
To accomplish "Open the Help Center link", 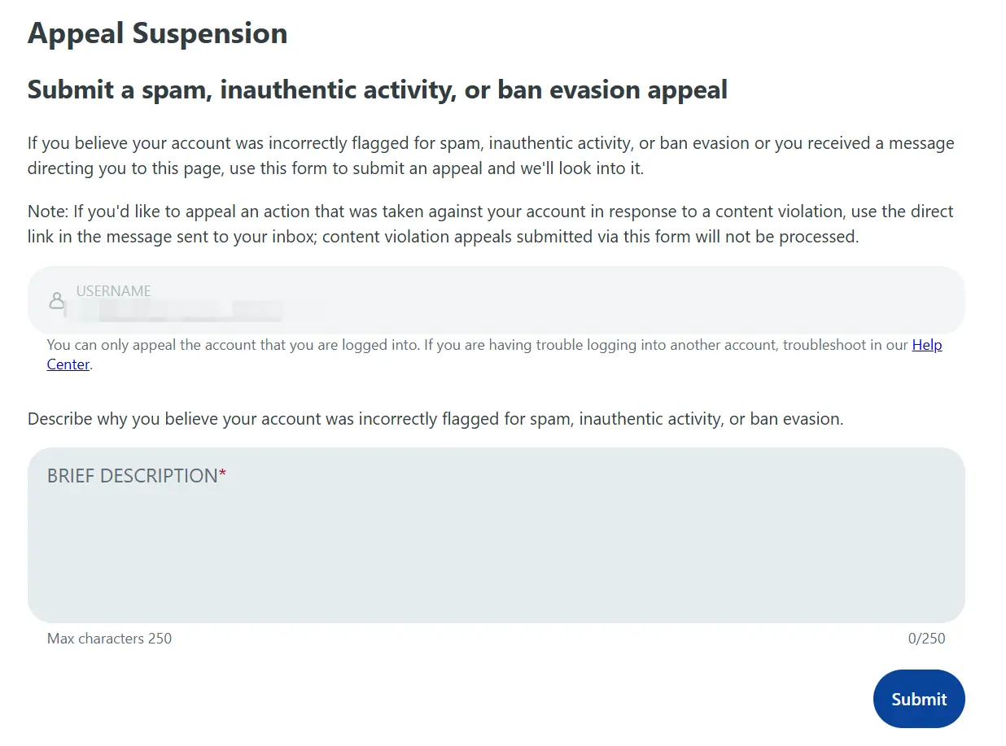I will pyautogui.click(x=926, y=345).
